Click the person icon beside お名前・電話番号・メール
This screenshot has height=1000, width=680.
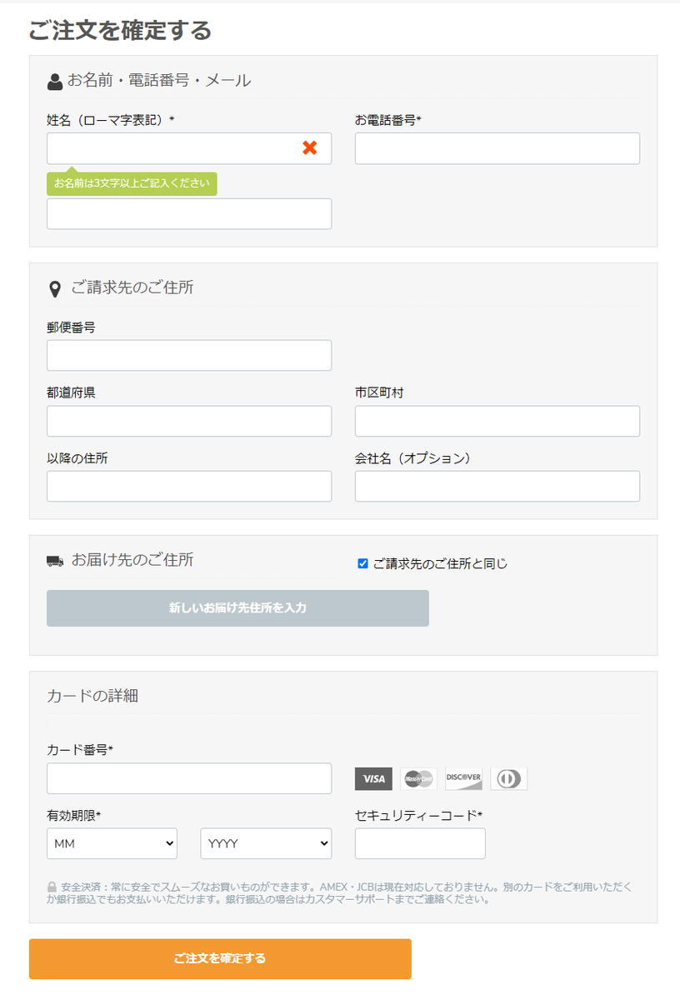55,82
